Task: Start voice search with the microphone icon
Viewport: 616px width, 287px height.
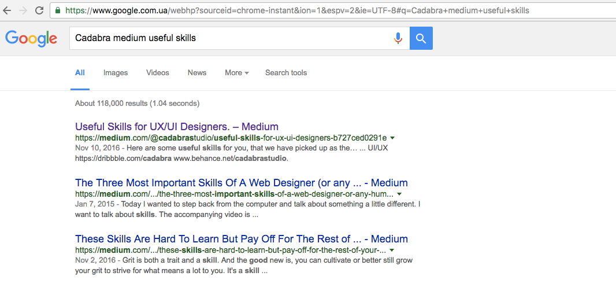Action: click(398, 38)
